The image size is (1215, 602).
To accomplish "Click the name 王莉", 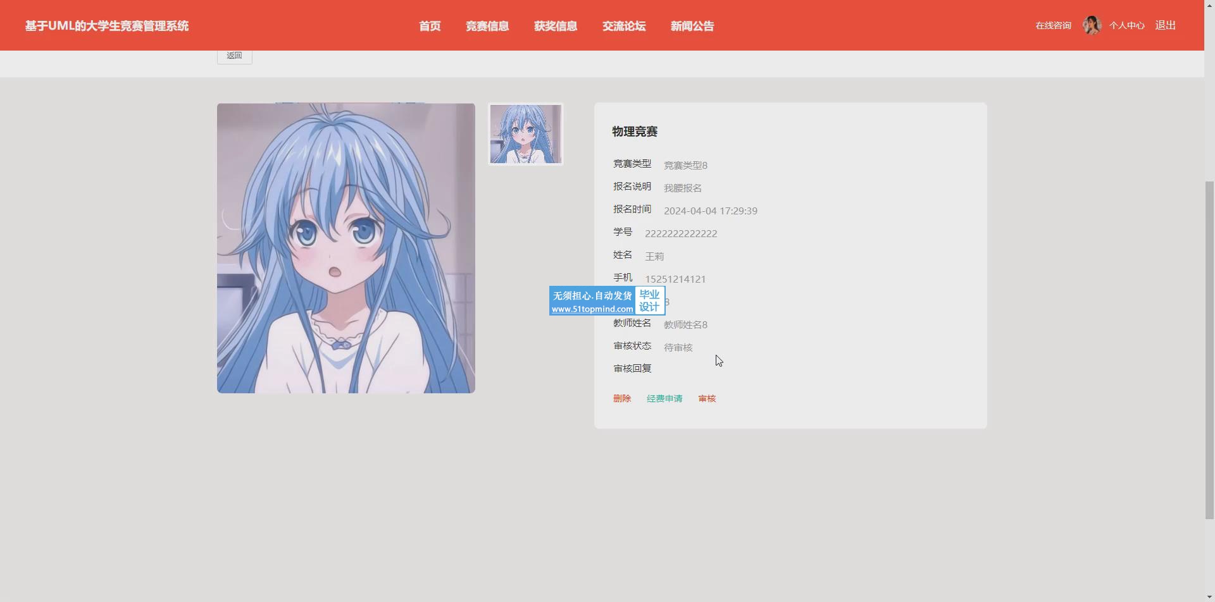I will point(654,256).
